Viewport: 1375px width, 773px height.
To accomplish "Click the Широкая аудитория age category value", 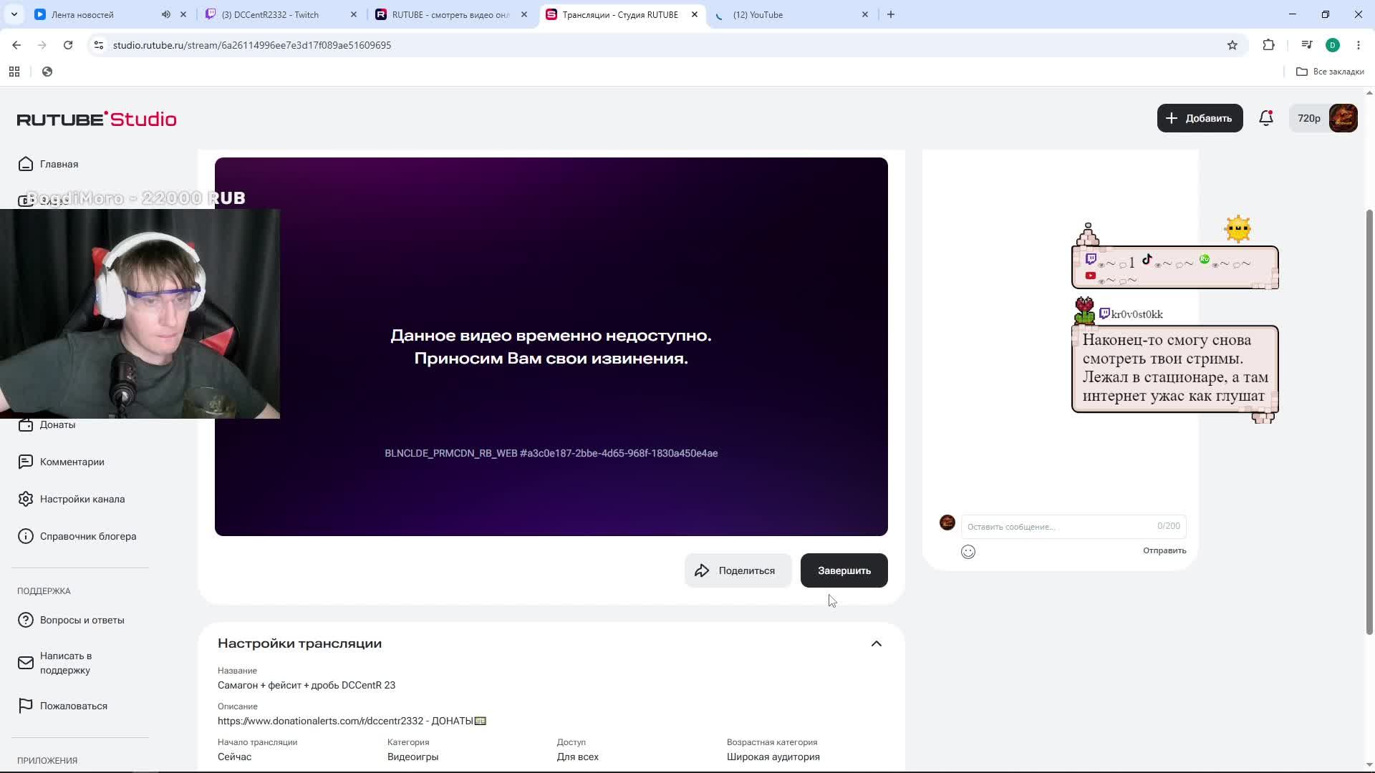I will point(773,757).
